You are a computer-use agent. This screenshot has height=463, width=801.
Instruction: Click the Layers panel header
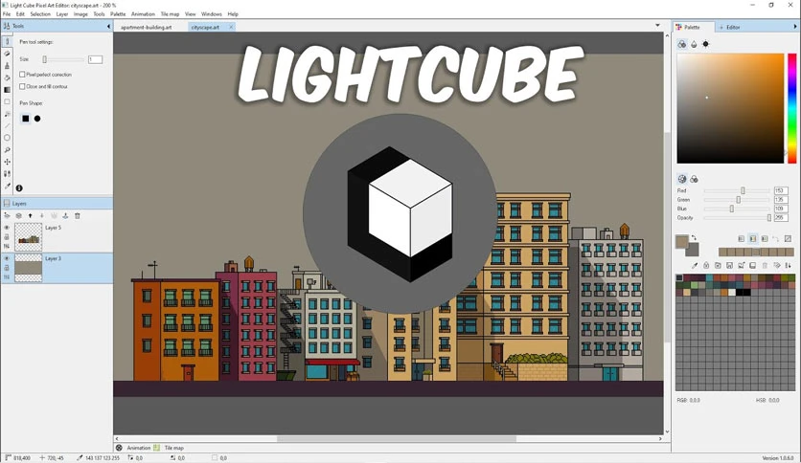pos(57,204)
